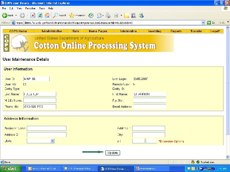The height and width of the screenshot is (172, 230).
Task: Open the State dropdown list
Action: (x=52, y=141)
